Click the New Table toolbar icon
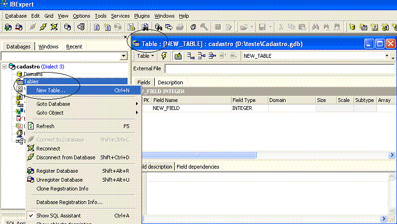The width and height of the screenshot is (397, 224). pos(363,27)
